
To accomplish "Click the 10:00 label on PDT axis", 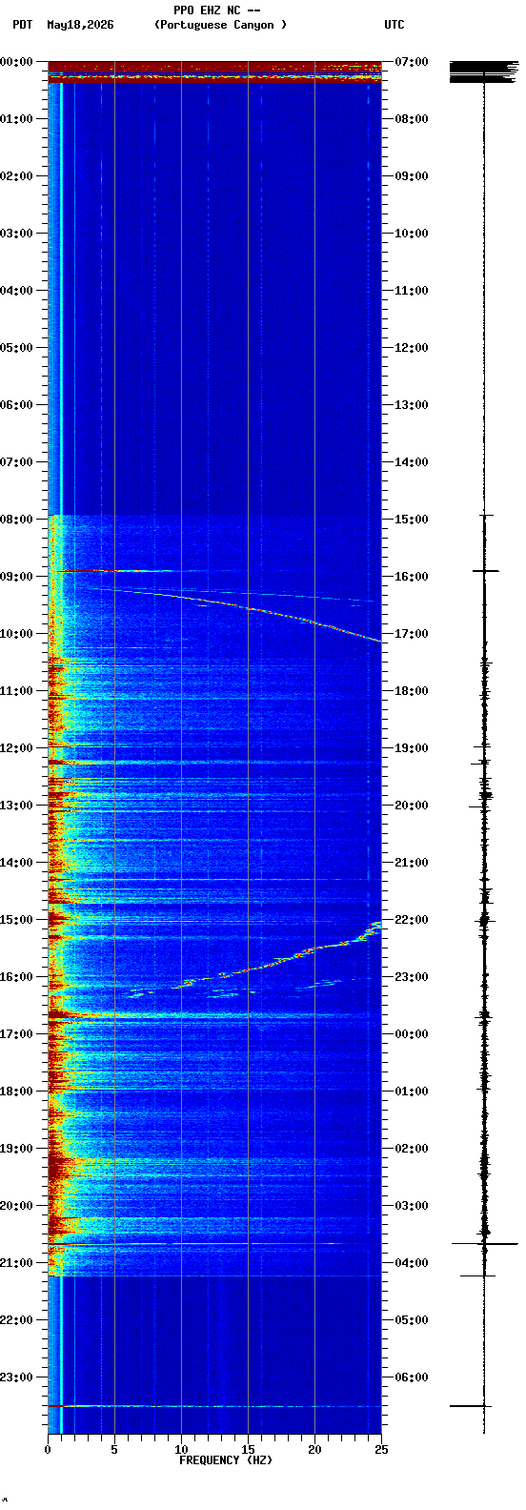I will (x=16, y=633).
